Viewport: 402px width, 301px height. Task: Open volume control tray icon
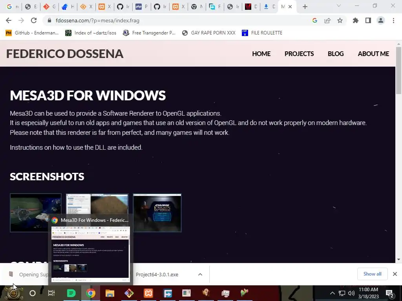coord(351,293)
